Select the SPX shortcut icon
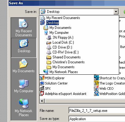The image size is (125, 122). tap(42, 88)
